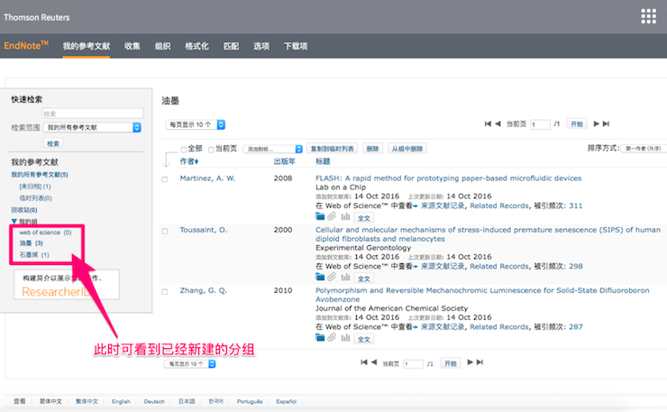
Task: Switch language to English in footer
Action: 121,401
